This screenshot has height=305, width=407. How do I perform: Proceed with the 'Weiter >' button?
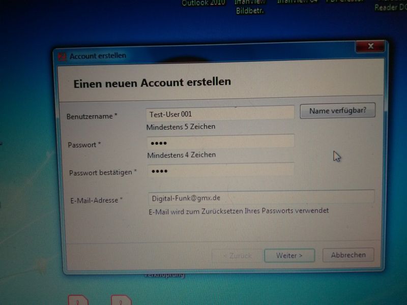pyautogui.click(x=289, y=256)
